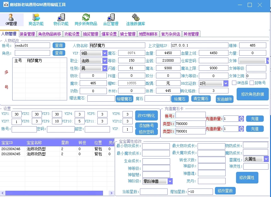
Task: Expand the VIP level dropdown
Action: click(x=105, y=53)
